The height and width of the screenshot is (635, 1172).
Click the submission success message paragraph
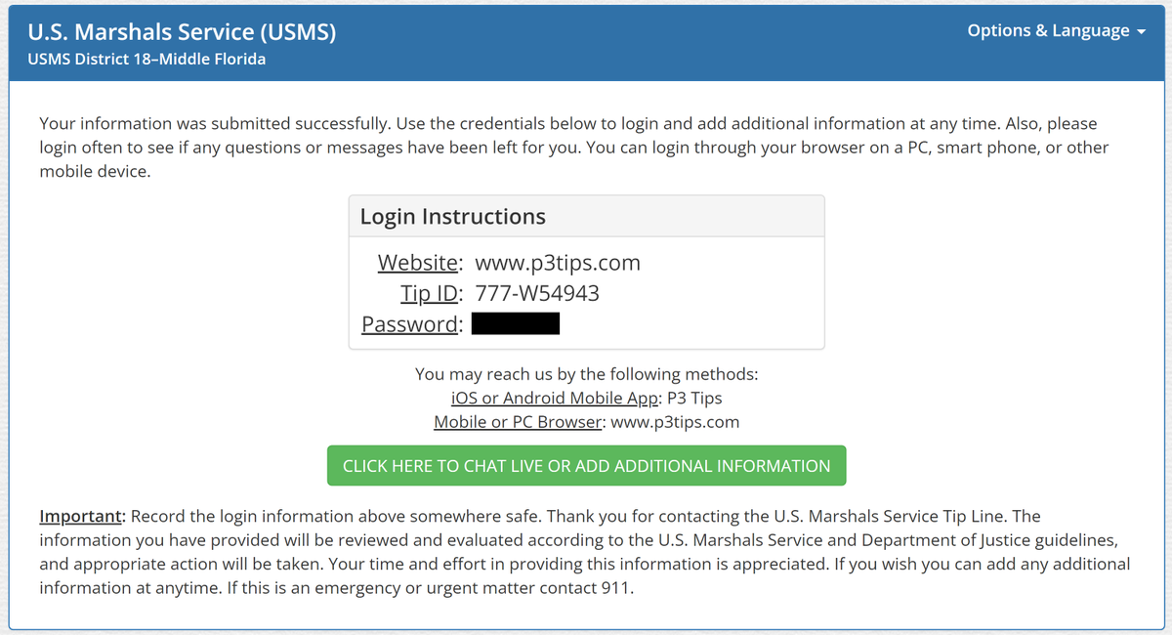tap(566, 148)
